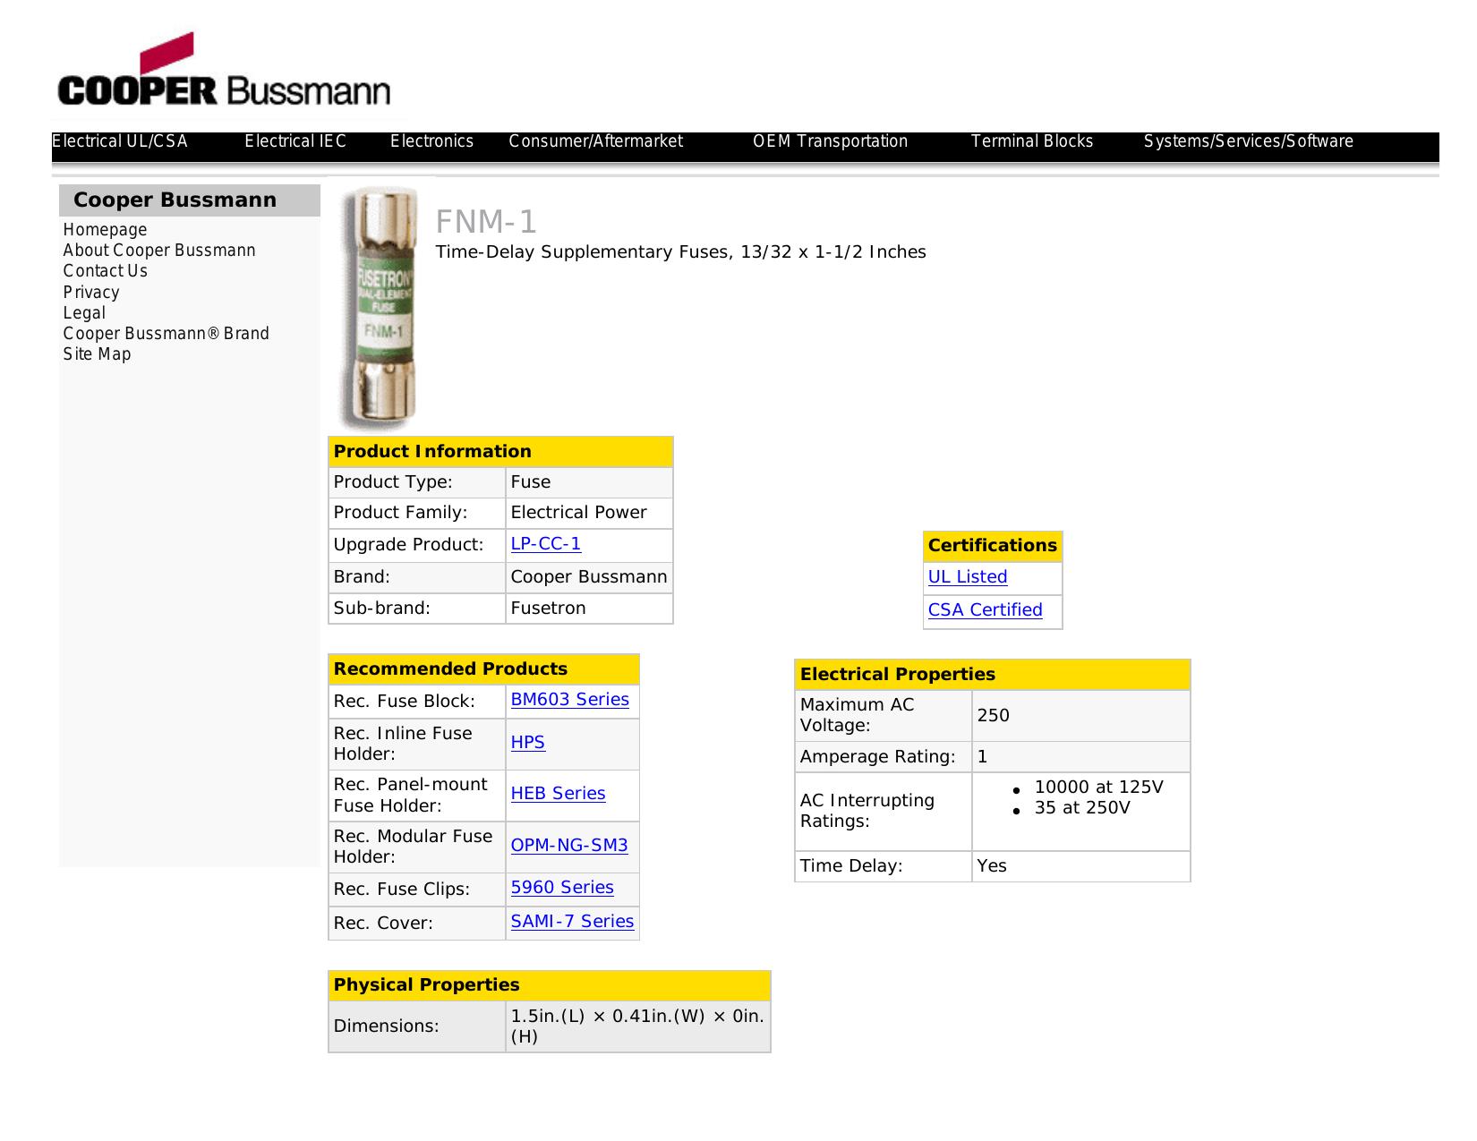Click the Product Information table header
The image size is (1477, 1141).
[500, 452]
